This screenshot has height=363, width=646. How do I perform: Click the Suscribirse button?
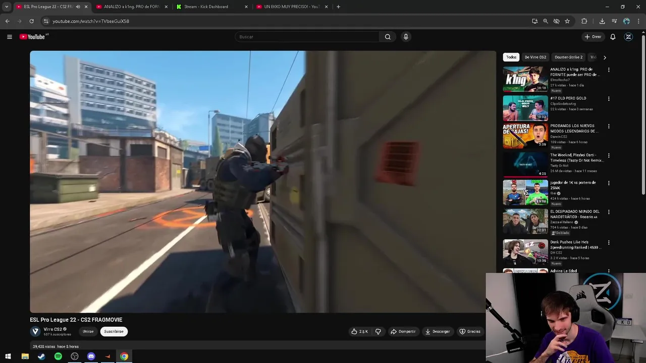pyautogui.click(x=114, y=331)
